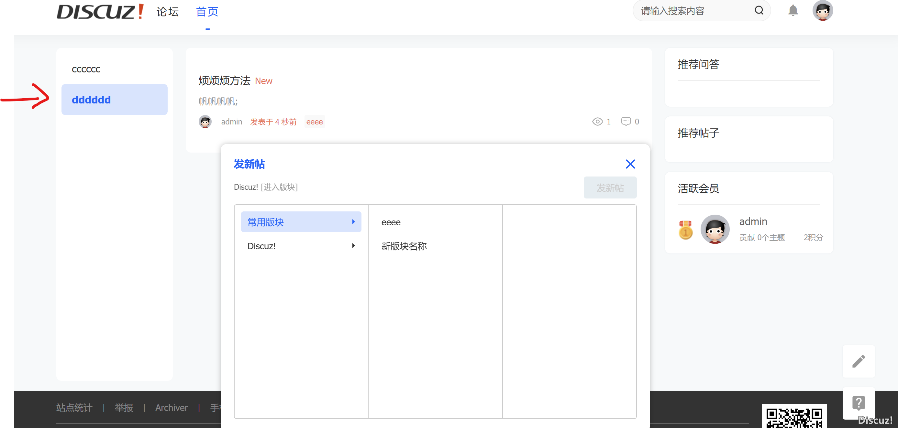Expand the Discuz! category chevron
The image size is (898, 428).
(x=354, y=246)
